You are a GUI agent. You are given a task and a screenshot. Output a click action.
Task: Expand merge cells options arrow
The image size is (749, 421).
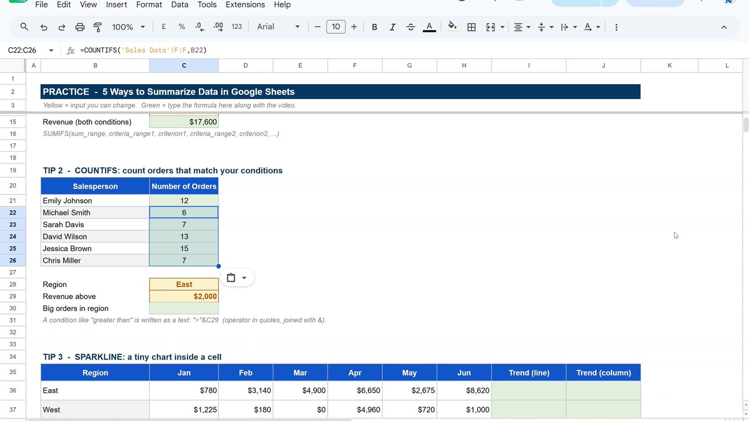(x=502, y=27)
